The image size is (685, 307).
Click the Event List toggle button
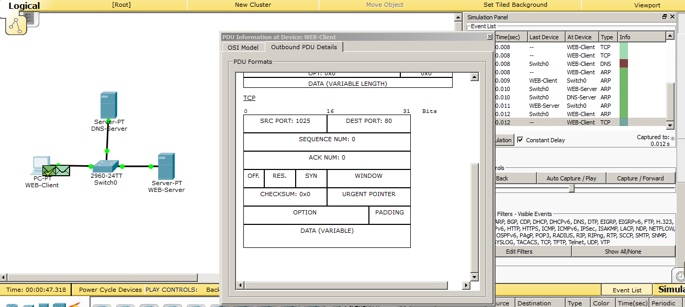click(627, 290)
